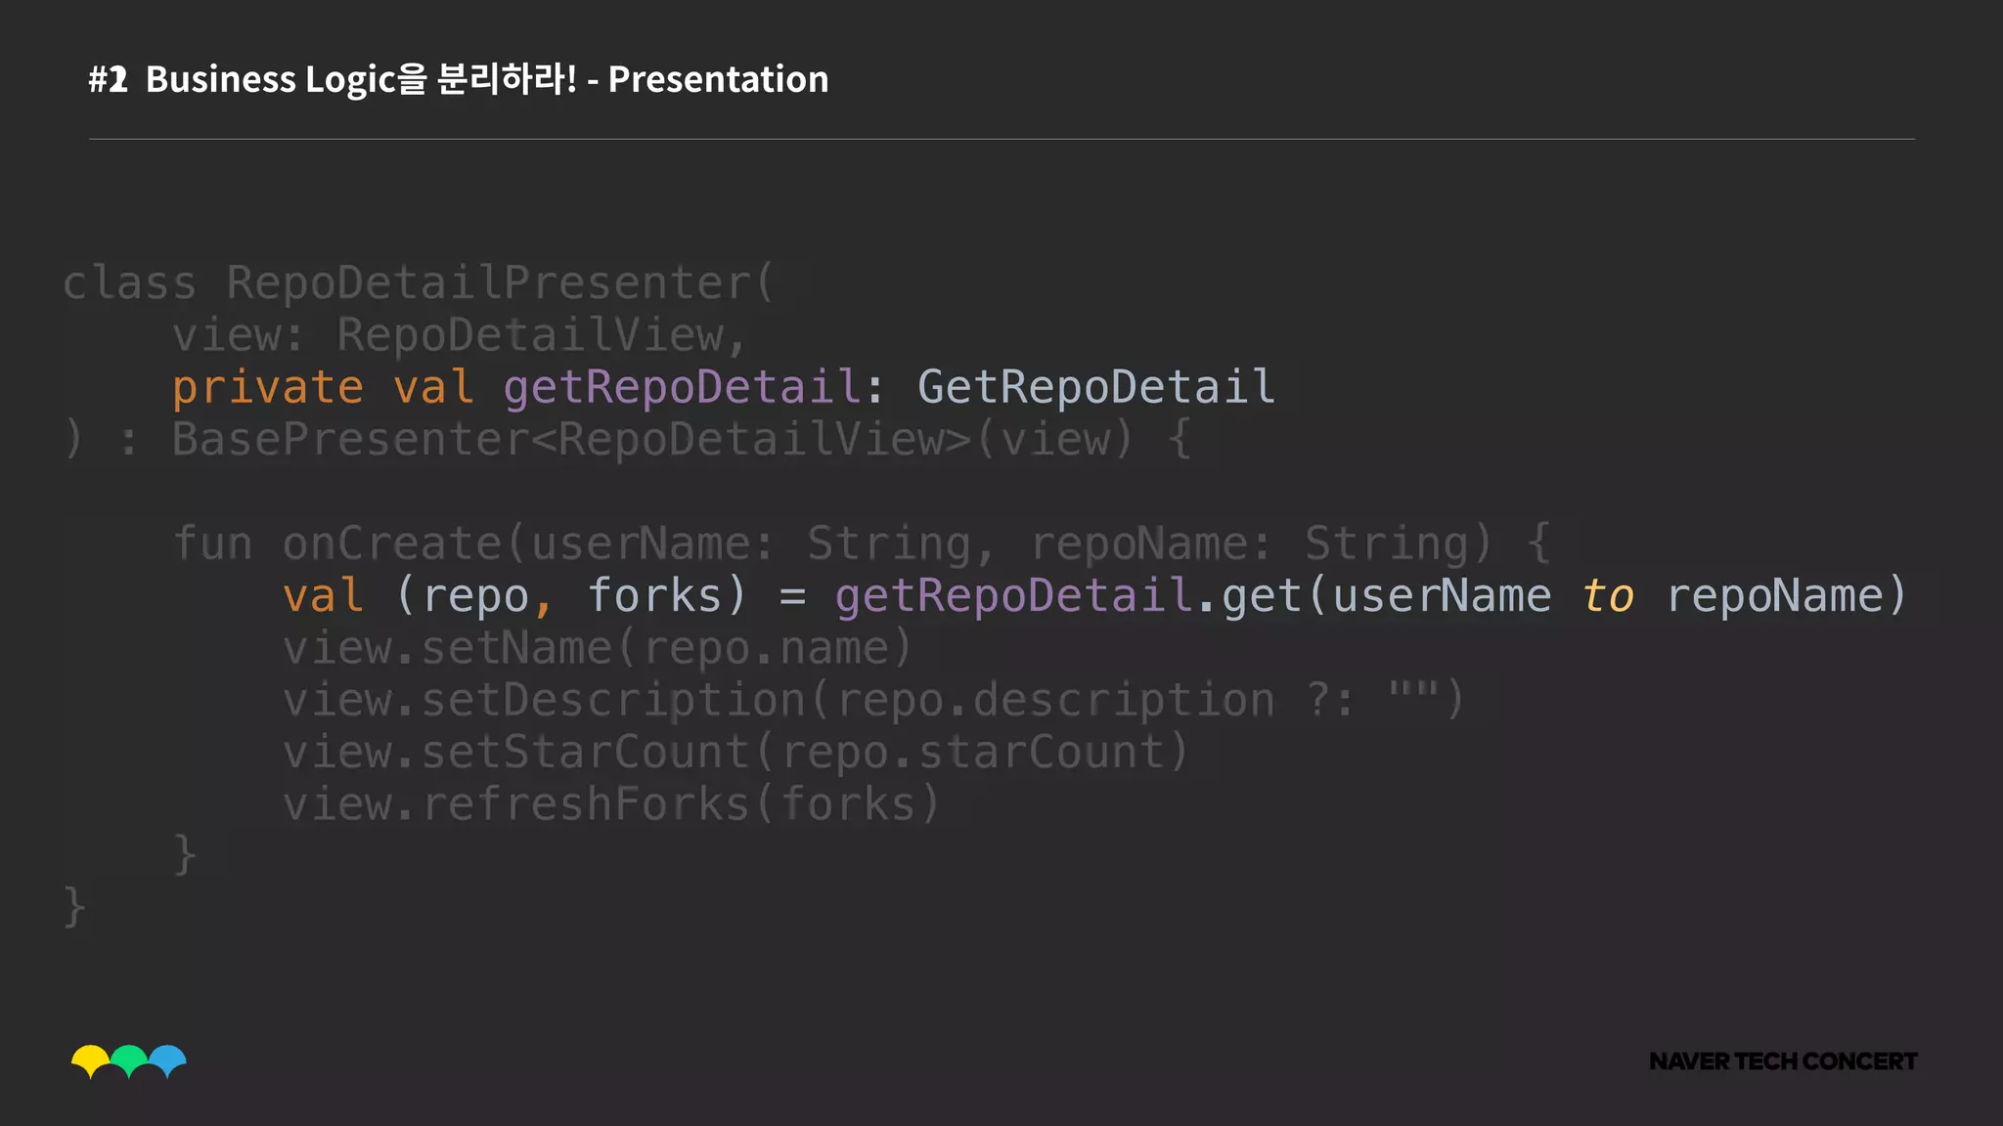
Task: Click the colorful three-leaf logo icon
Action: pyautogui.click(x=128, y=1061)
